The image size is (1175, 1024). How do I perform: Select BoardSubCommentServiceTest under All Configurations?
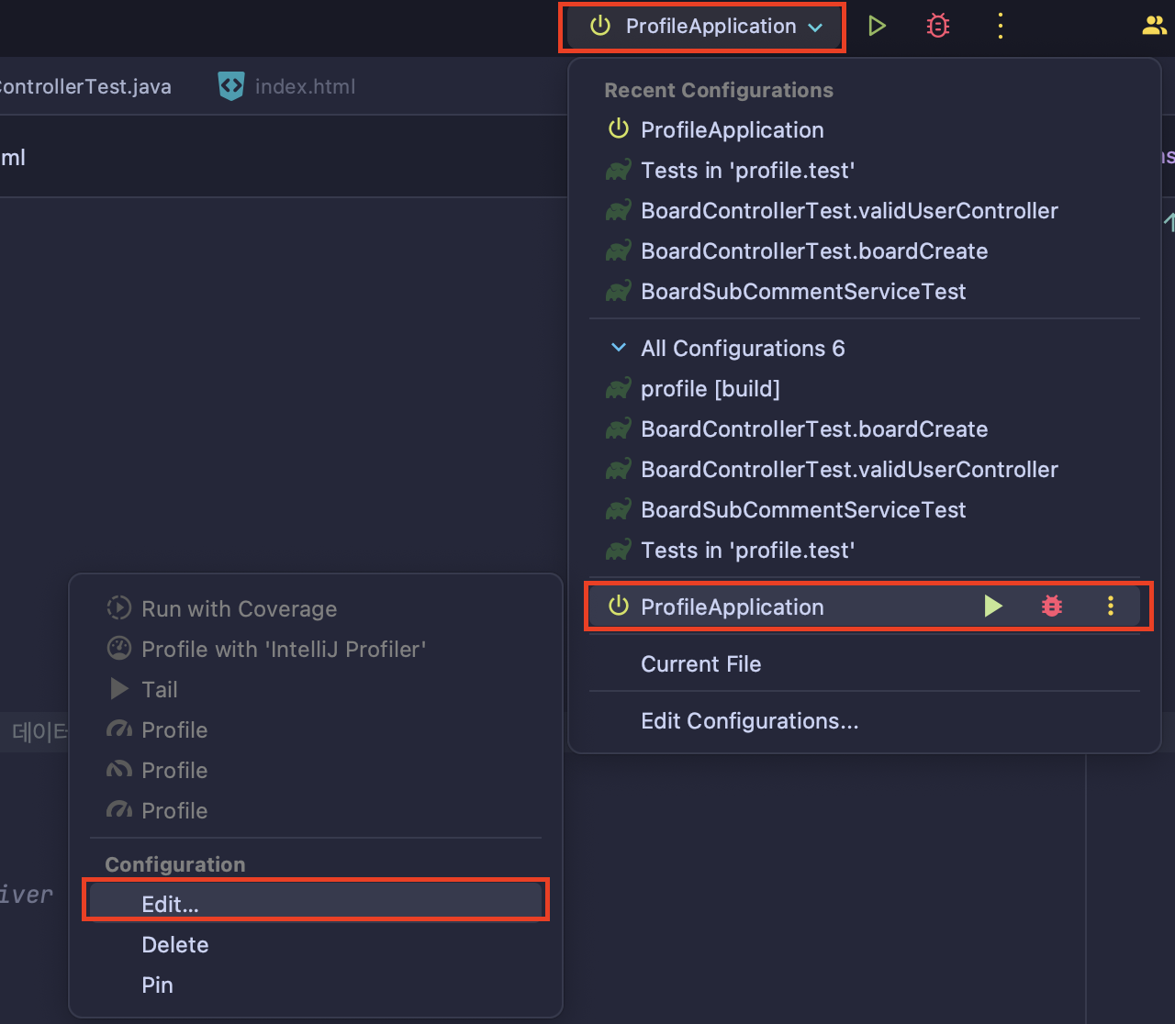pyautogui.click(x=864, y=509)
